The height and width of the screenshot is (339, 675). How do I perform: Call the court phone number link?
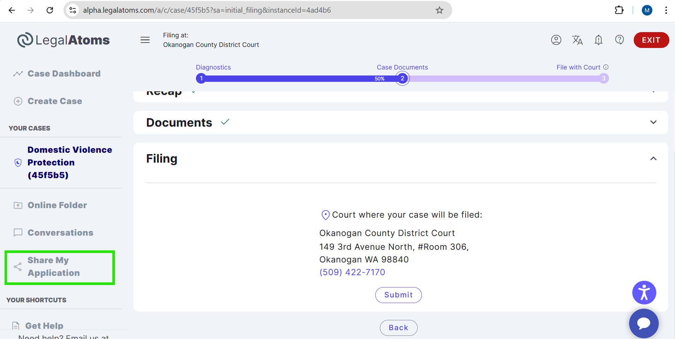[x=352, y=272]
